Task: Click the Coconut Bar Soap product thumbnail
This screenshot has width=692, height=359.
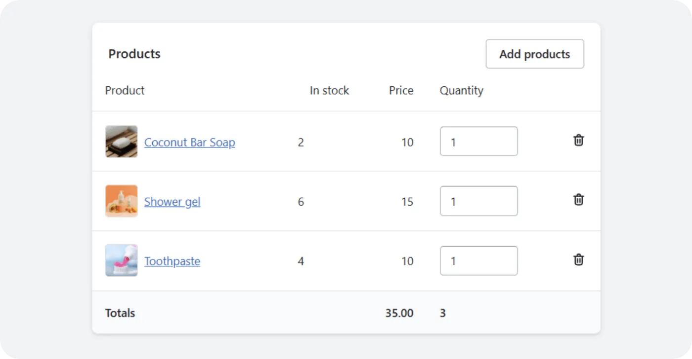Action: 121,142
